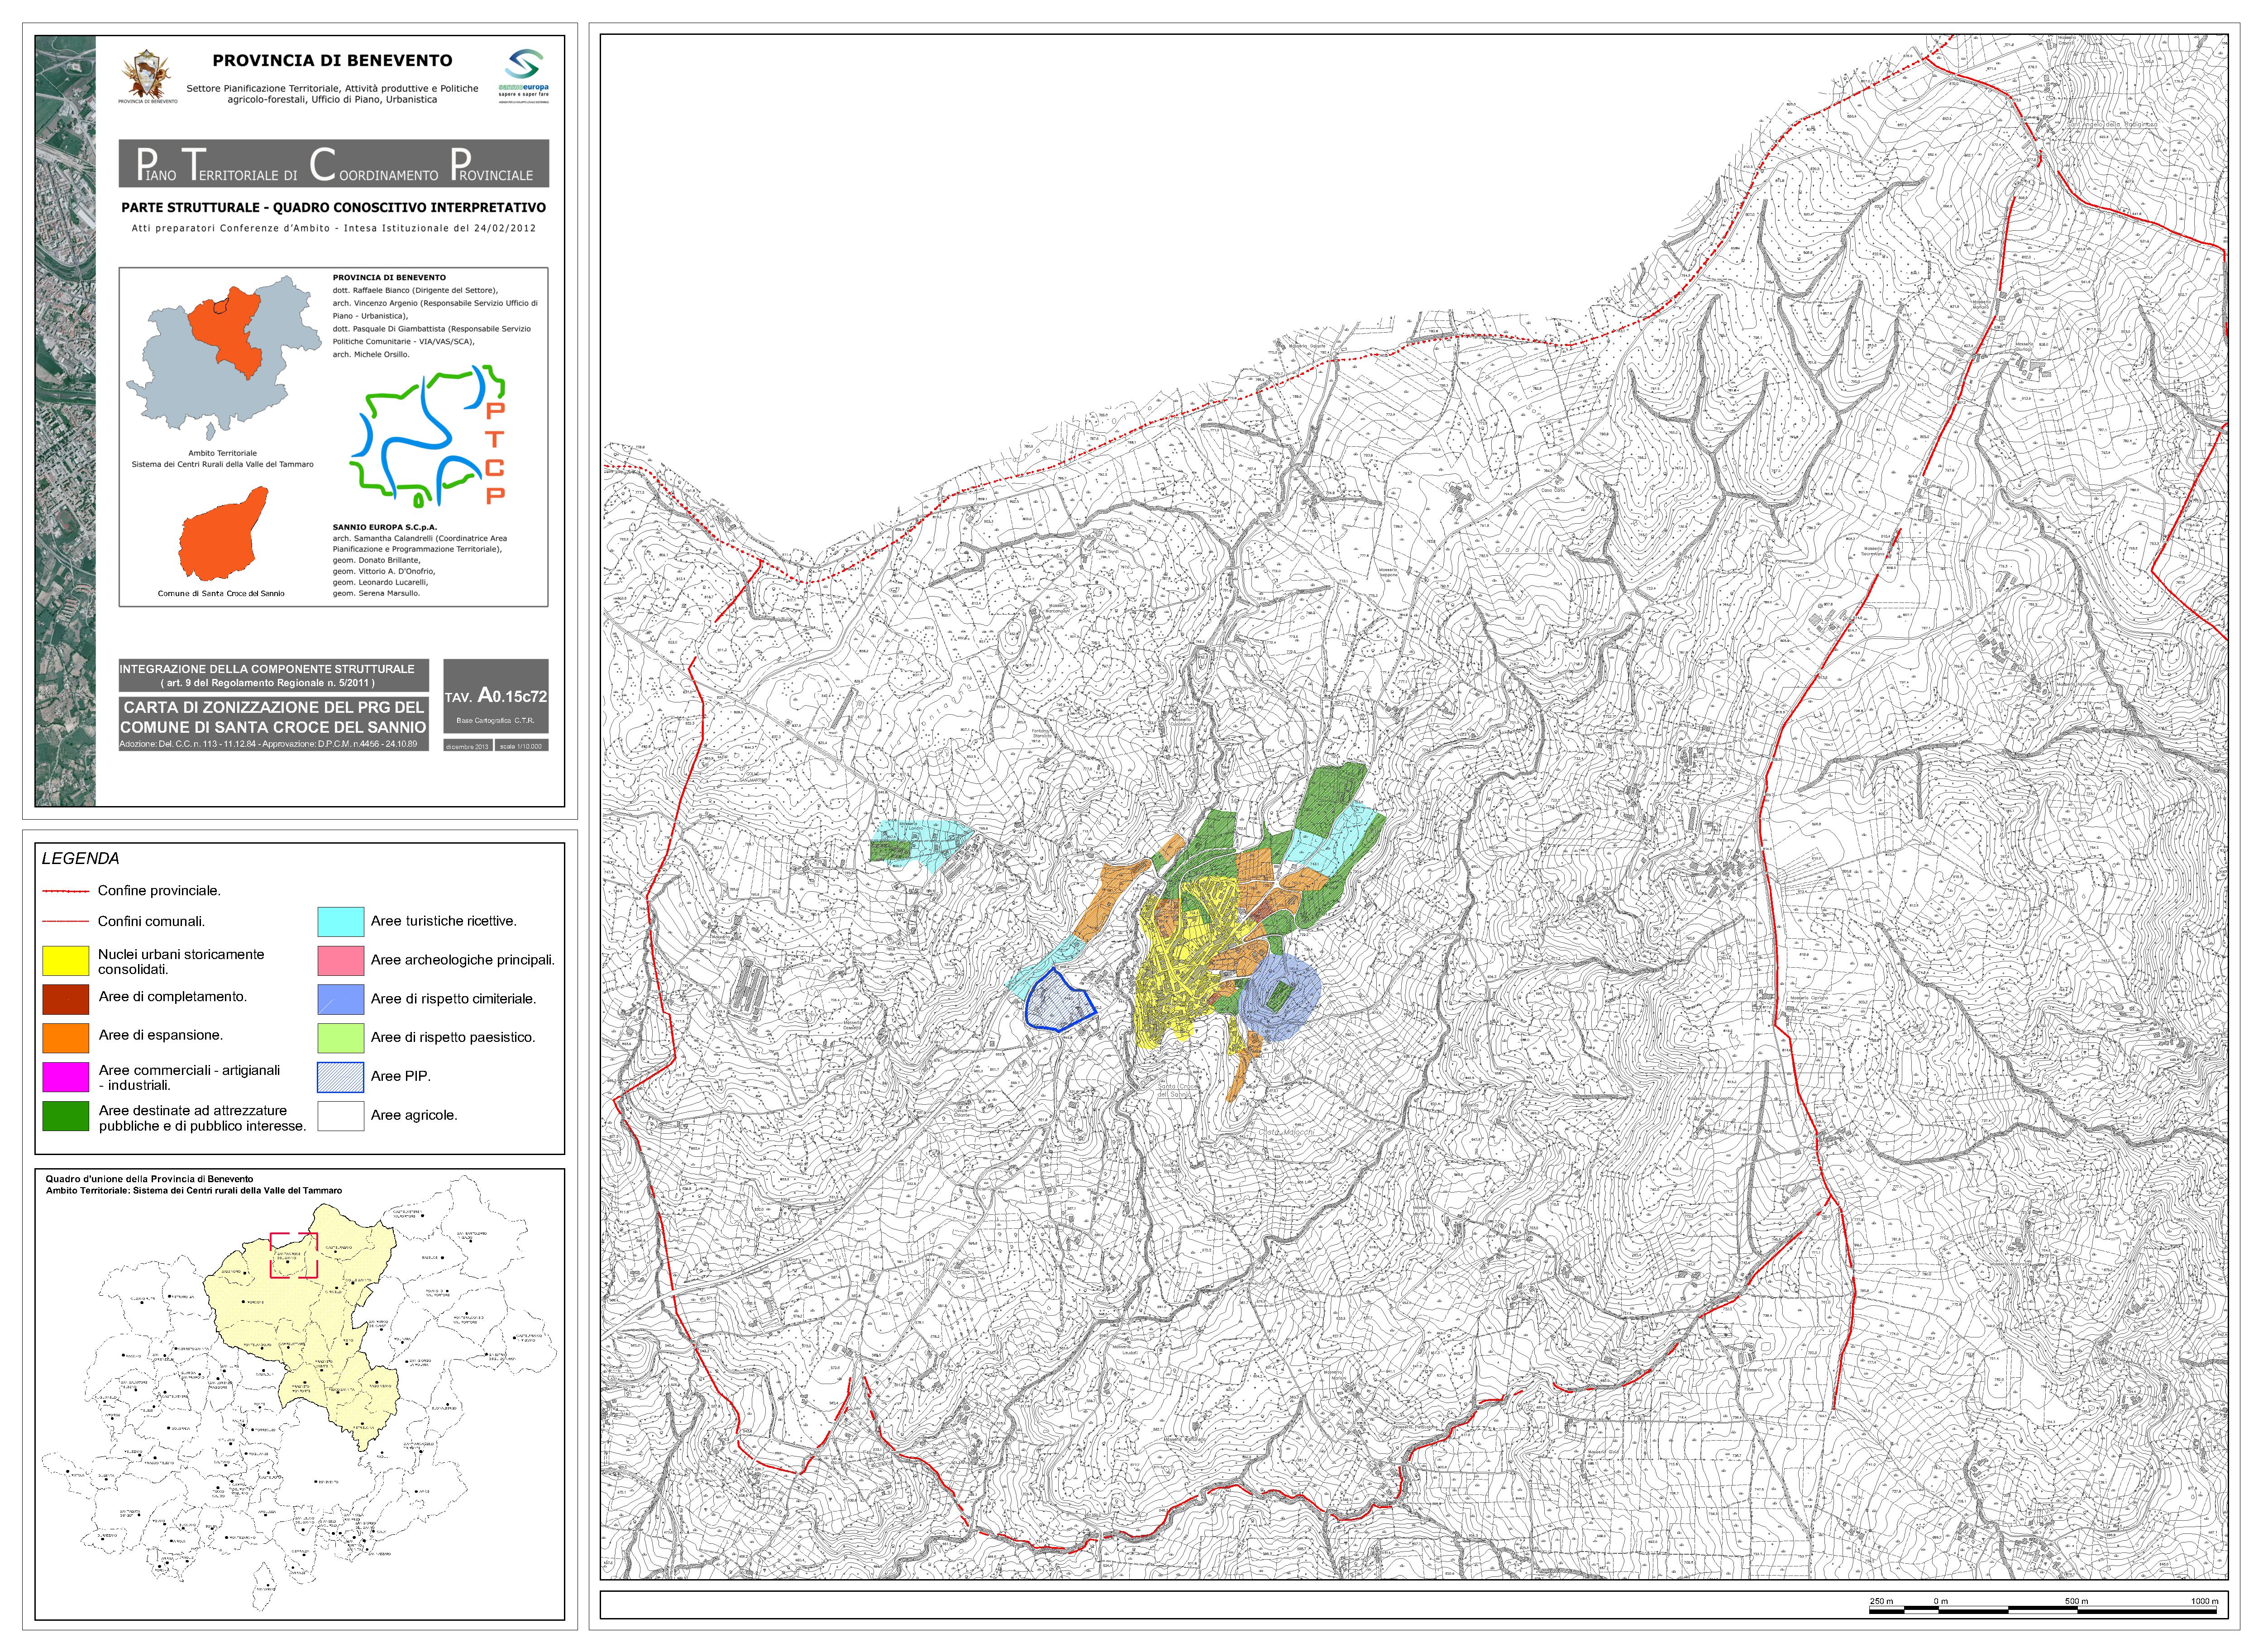The height and width of the screenshot is (1652, 2263).
Task: Click the 'Comune di Santa Croce del Sannio' caption
Action: click(x=221, y=594)
